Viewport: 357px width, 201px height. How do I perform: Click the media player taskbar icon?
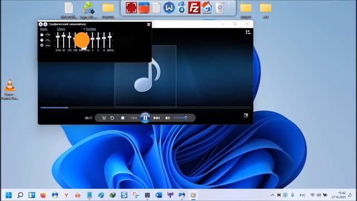coord(193,195)
